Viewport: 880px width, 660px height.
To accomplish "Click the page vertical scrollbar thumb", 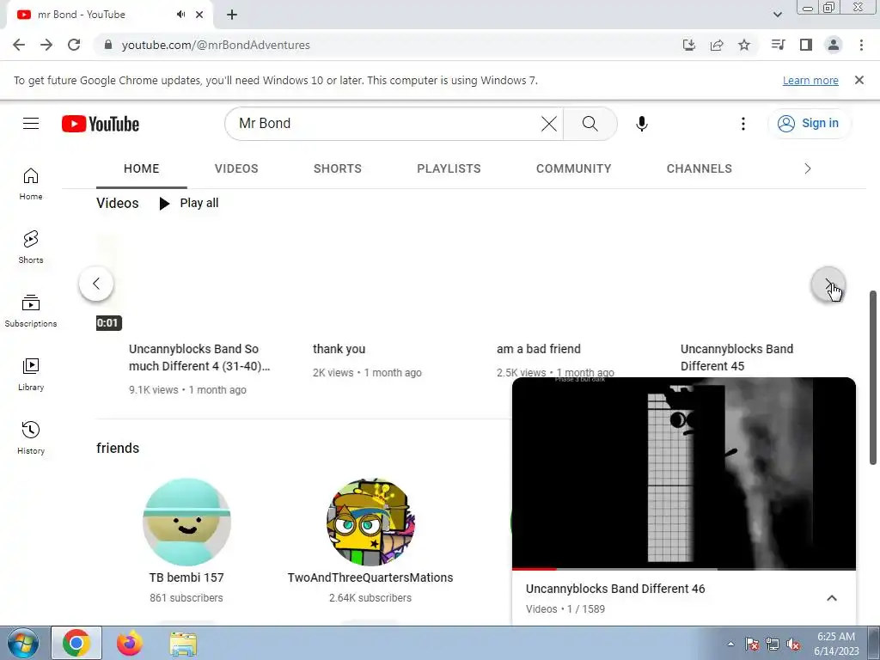I will point(873,378).
